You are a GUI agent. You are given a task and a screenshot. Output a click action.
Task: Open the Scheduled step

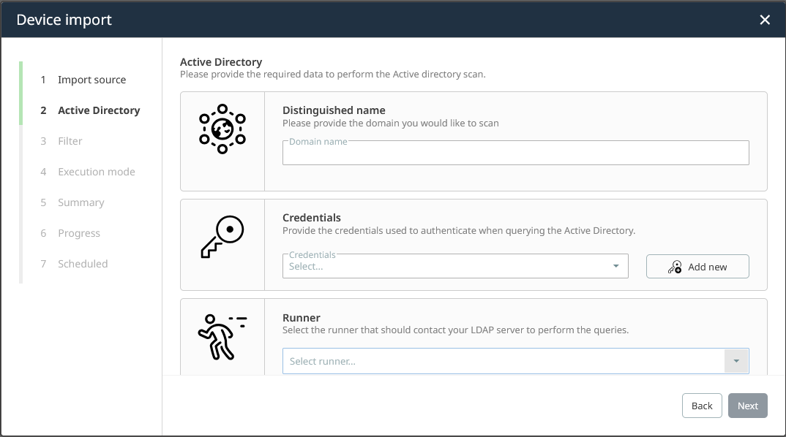(x=83, y=264)
